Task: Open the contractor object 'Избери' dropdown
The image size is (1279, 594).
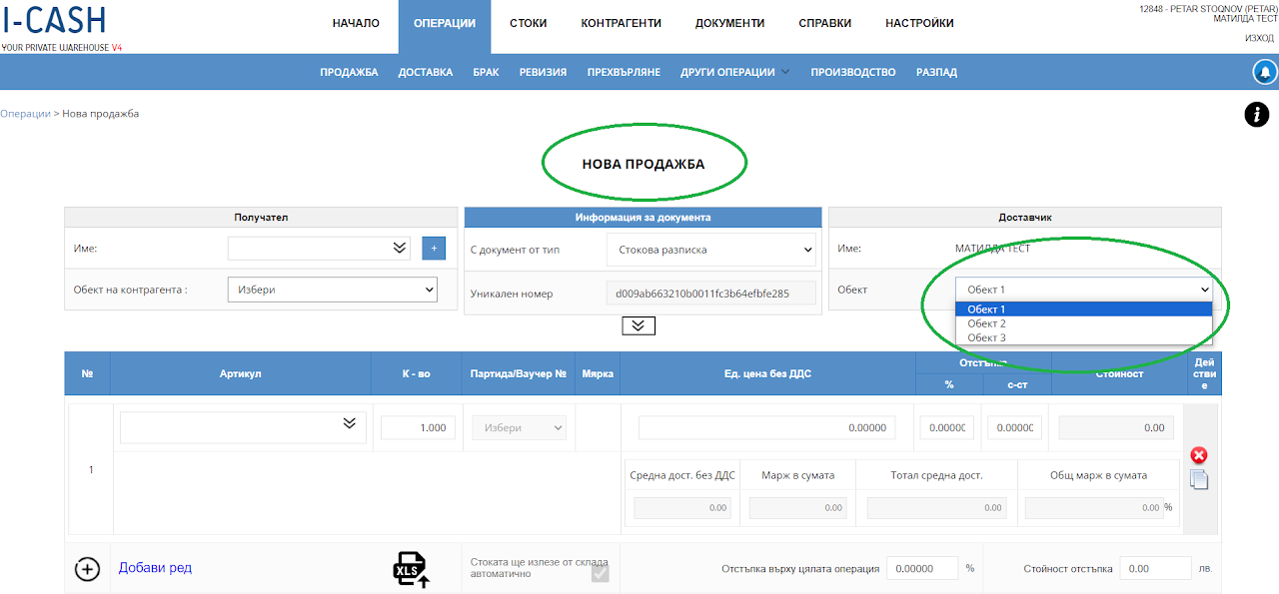Action: tap(333, 290)
